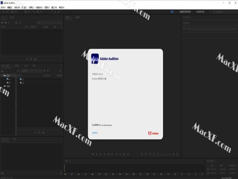Switch to the 视频 tab beside 历史记录
This screenshot has height=179, width=238.
click(x=14, y=139)
